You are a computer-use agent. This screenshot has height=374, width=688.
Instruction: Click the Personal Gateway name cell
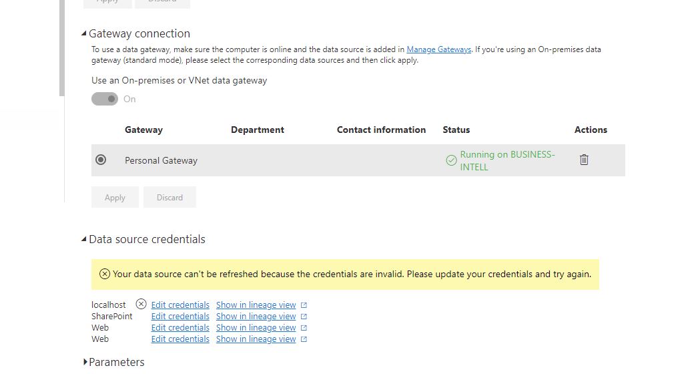161,161
